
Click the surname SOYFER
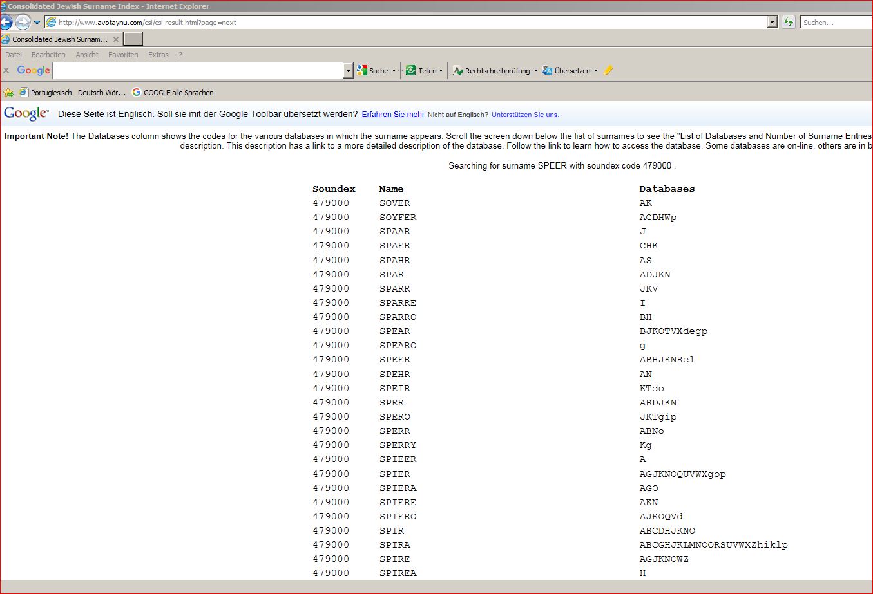tap(398, 217)
